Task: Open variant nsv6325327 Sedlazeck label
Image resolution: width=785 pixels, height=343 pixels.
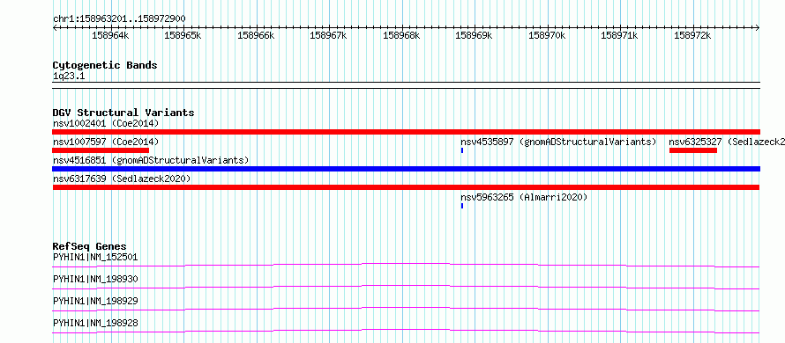Action: 727,142
